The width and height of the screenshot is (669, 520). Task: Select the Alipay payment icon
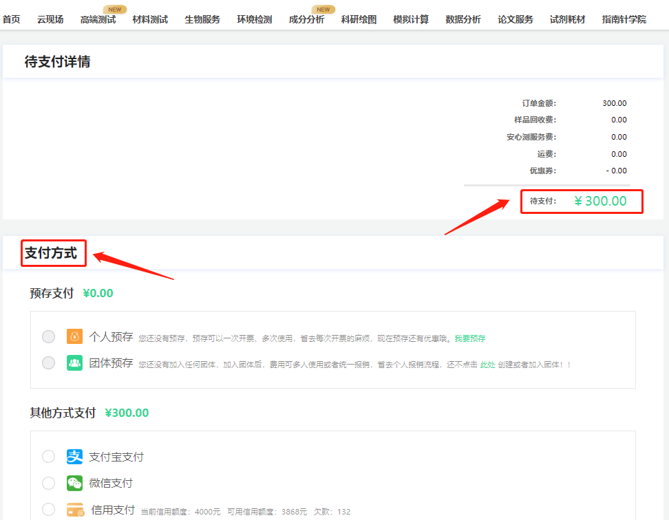74,456
